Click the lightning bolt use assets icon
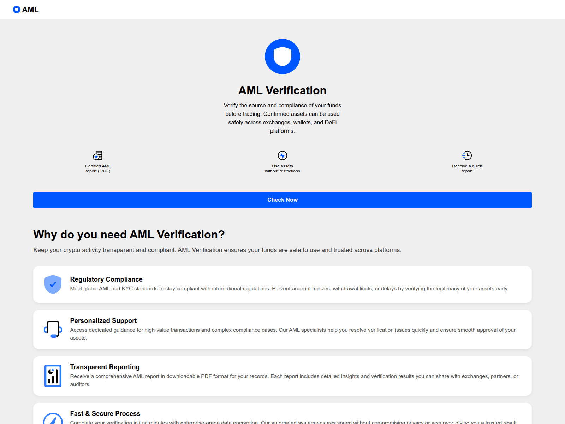The width and height of the screenshot is (565, 424). (282, 155)
